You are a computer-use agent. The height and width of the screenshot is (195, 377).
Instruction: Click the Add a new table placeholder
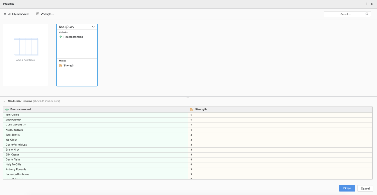(x=26, y=55)
